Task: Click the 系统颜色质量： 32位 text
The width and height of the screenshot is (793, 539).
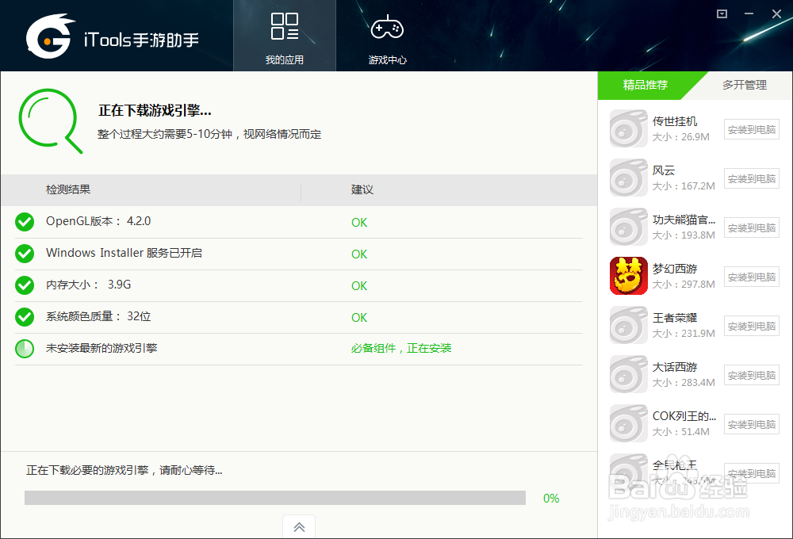Action: click(x=98, y=316)
